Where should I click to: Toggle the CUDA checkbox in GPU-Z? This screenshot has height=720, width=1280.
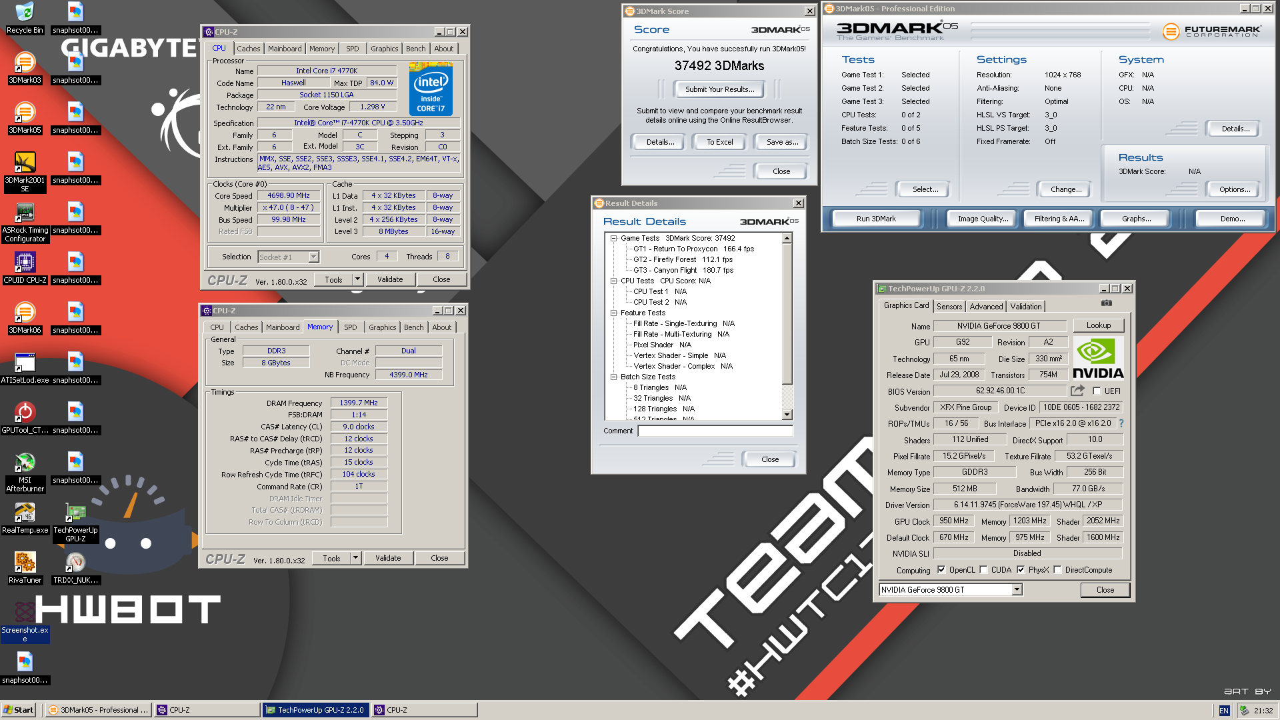pos(983,570)
